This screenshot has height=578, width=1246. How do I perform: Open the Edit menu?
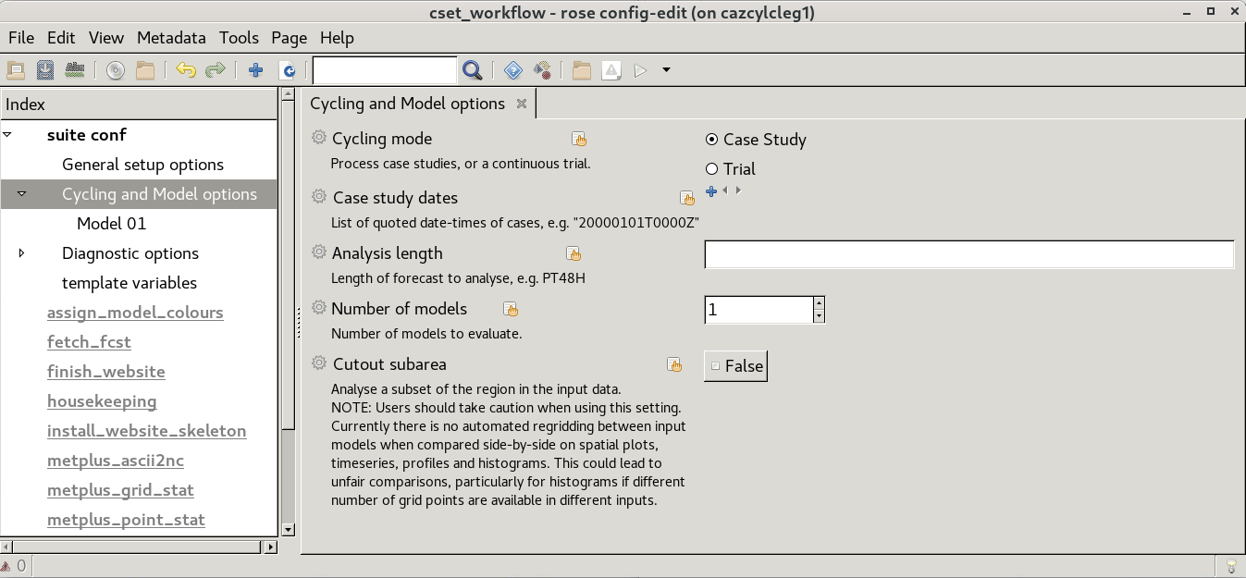pyautogui.click(x=61, y=38)
